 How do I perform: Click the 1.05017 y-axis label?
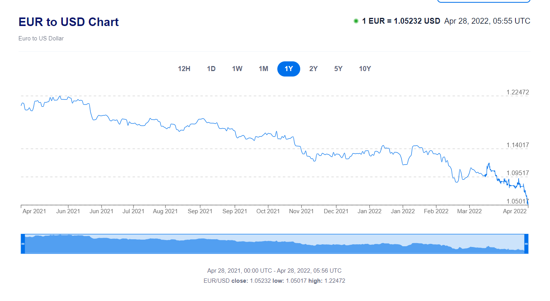517,201
